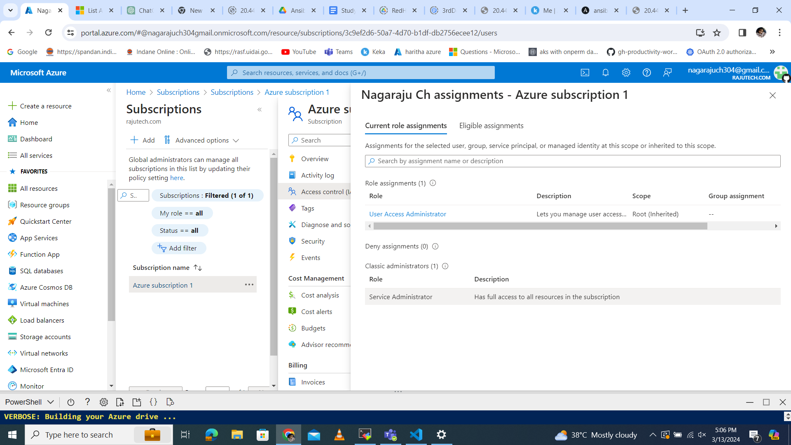The height and width of the screenshot is (445, 791).
Task: Open Cloud Shell from top bar
Action: pos(585,73)
